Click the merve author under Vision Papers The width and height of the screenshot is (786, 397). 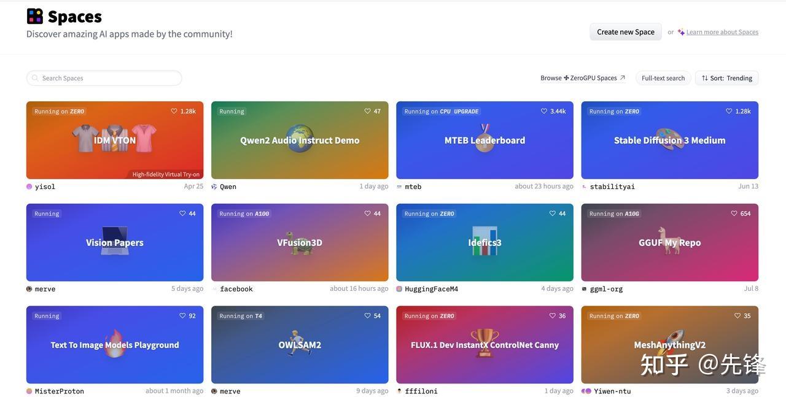point(45,289)
